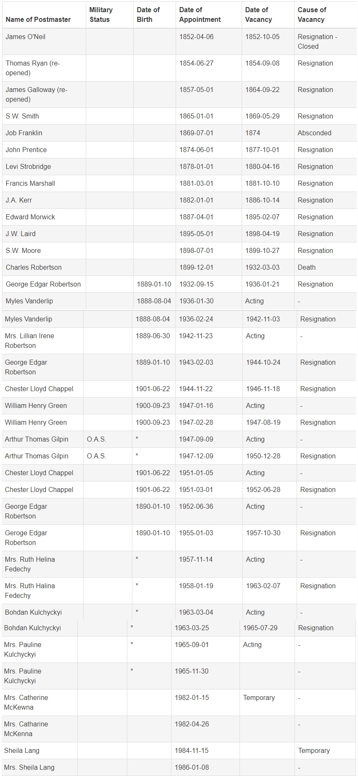This screenshot has height=776, width=358.
Task: Click Francis Marshall's name cell
Action: click(30, 184)
